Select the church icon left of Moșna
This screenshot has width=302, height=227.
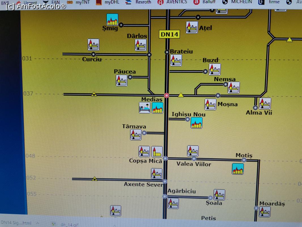click(x=210, y=104)
